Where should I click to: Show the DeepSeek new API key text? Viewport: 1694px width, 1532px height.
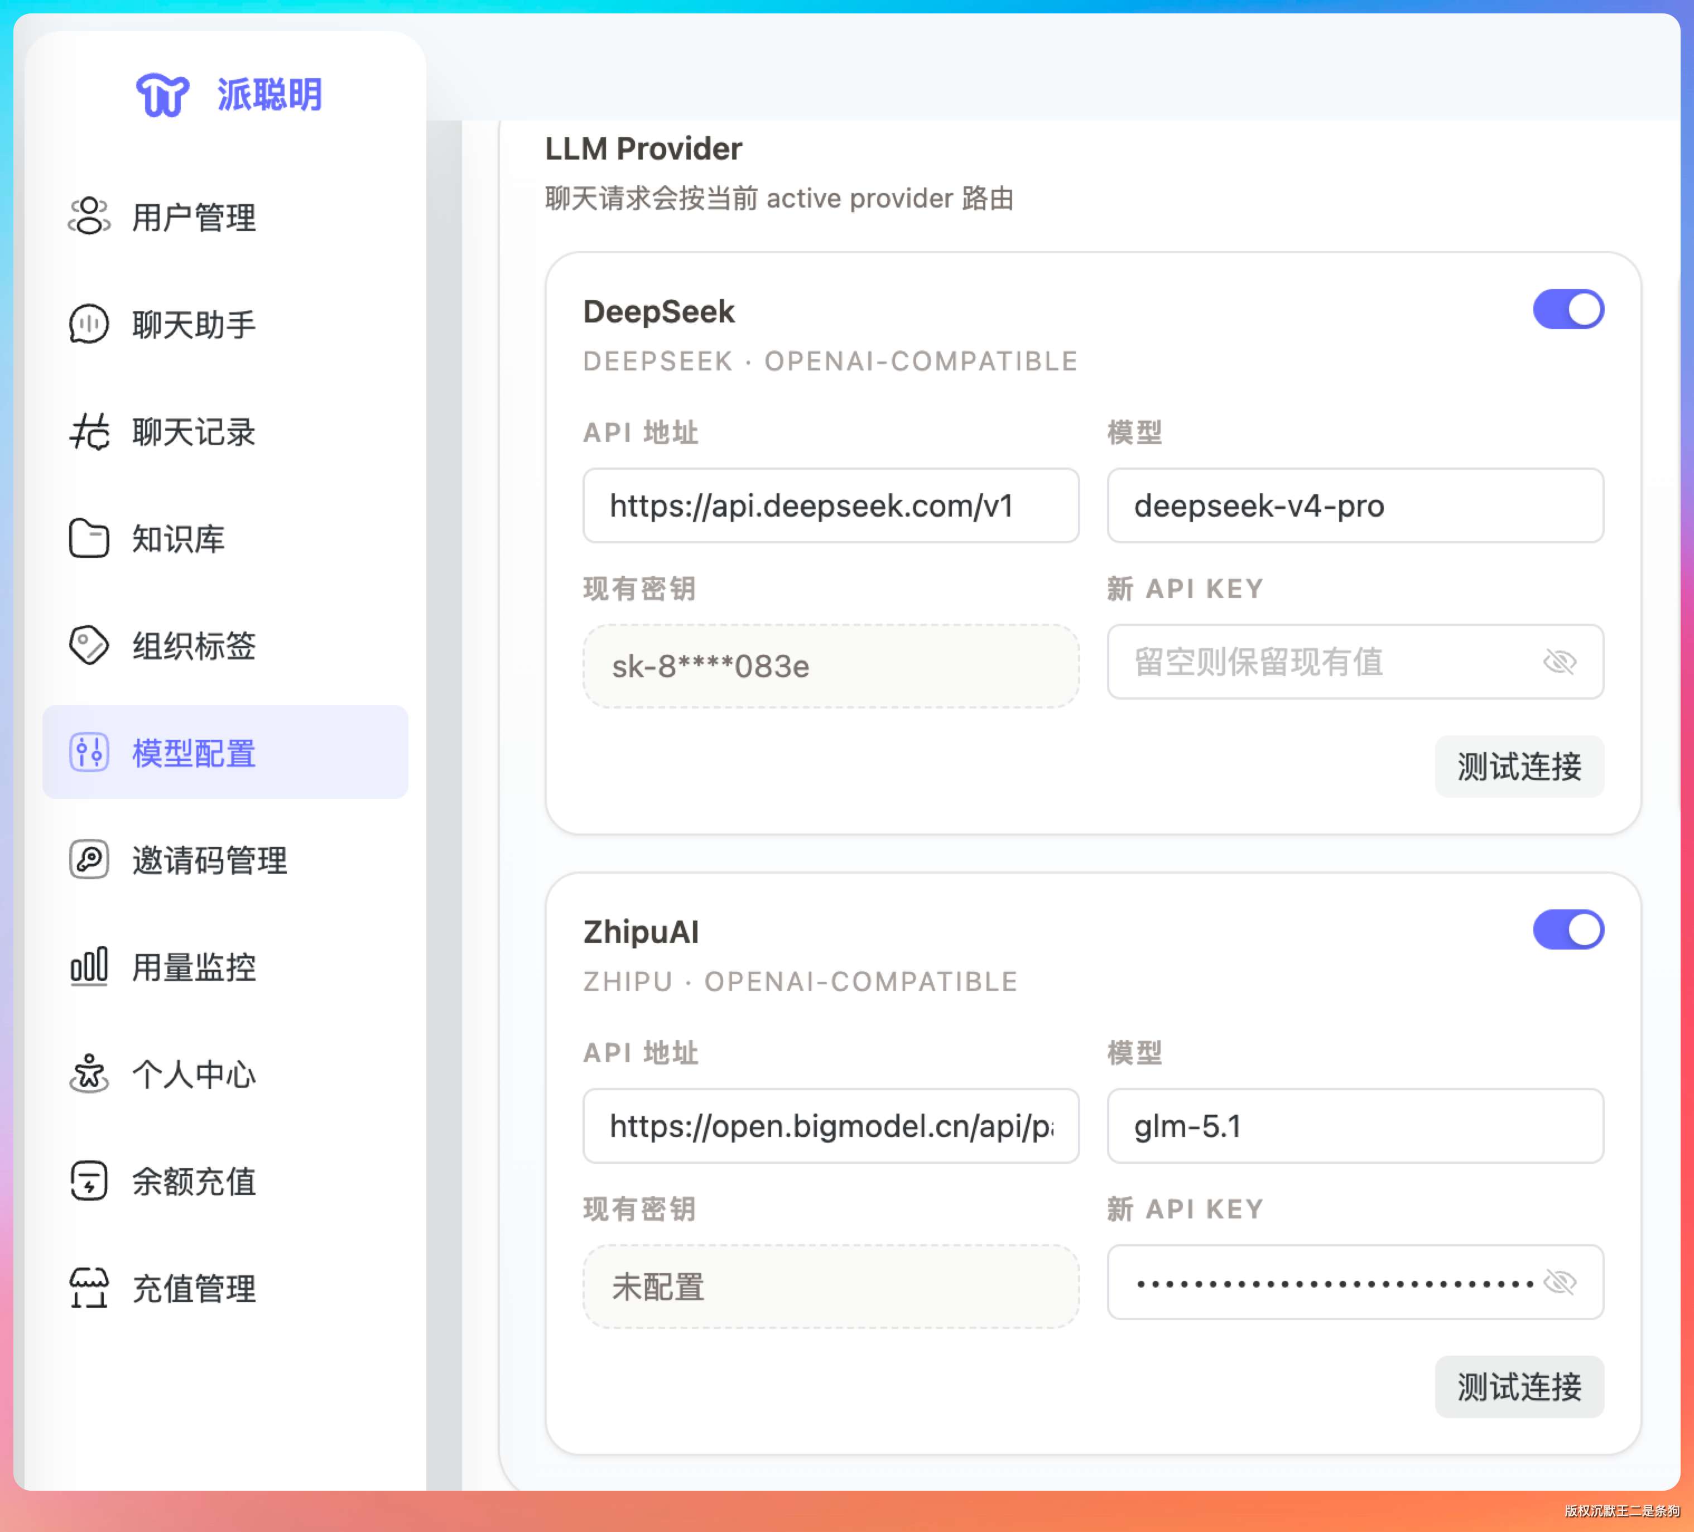(x=1559, y=662)
